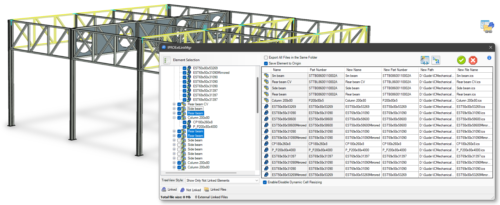This screenshot has width=500, height=205.
Task: Open the TreeView Style dropdown
Action: [x=222, y=181]
